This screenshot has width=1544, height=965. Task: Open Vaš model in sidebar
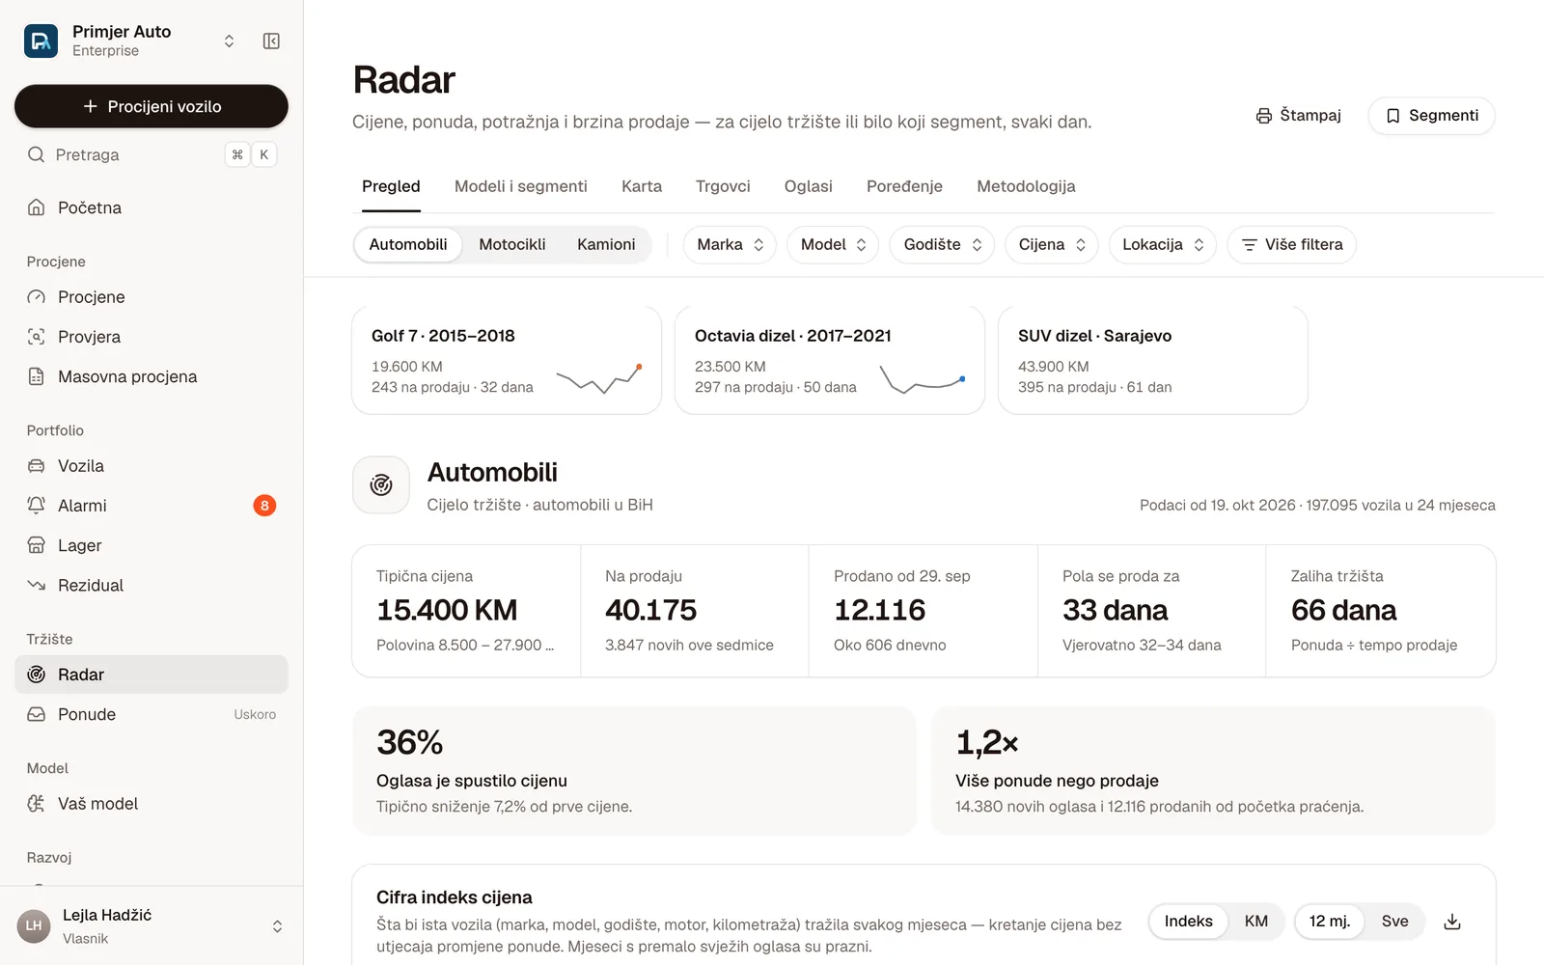click(x=152, y=804)
